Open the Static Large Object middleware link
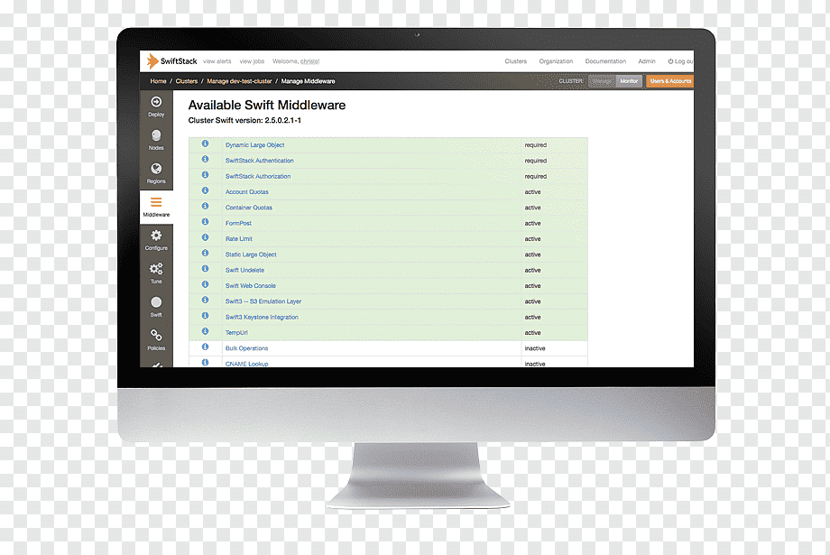The height and width of the screenshot is (555, 830). [x=251, y=254]
